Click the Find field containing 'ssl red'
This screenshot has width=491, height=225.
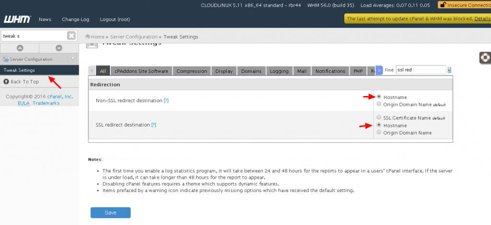pyautogui.click(x=421, y=70)
